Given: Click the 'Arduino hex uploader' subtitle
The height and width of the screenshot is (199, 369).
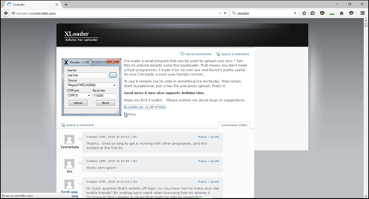Looking at the screenshot, I should 82,40.
